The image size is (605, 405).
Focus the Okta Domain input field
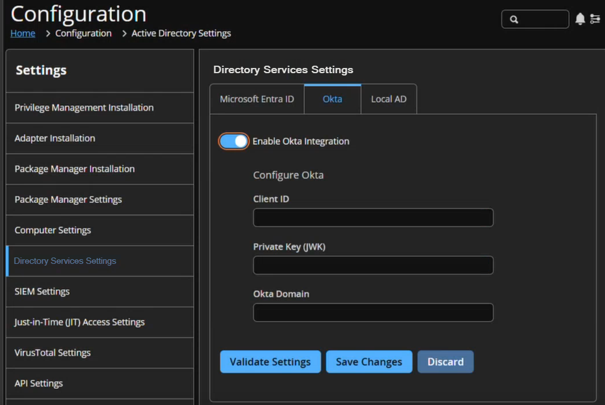click(373, 312)
